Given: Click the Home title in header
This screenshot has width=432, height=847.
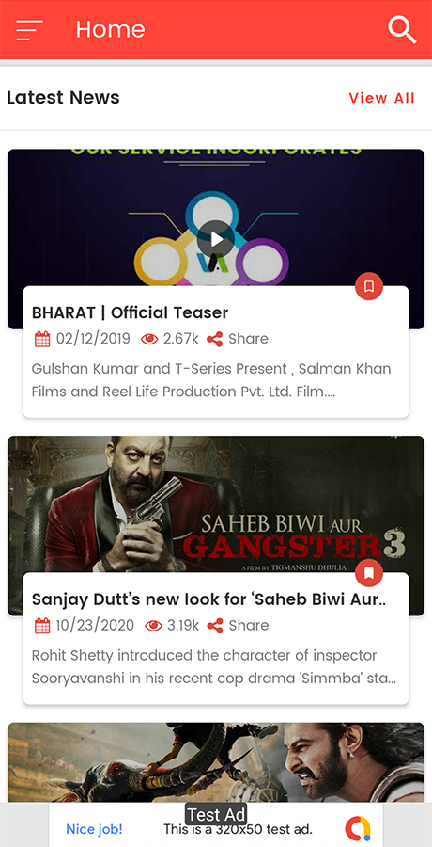Looking at the screenshot, I should click(x=111, y=29).
